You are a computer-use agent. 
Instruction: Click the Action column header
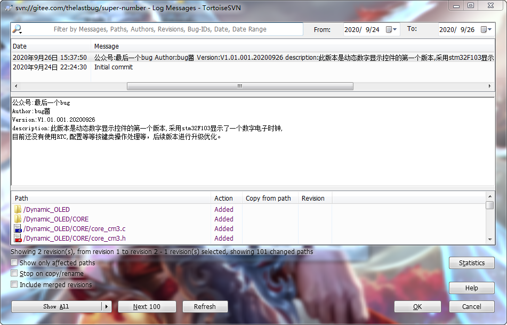point(224,199)
